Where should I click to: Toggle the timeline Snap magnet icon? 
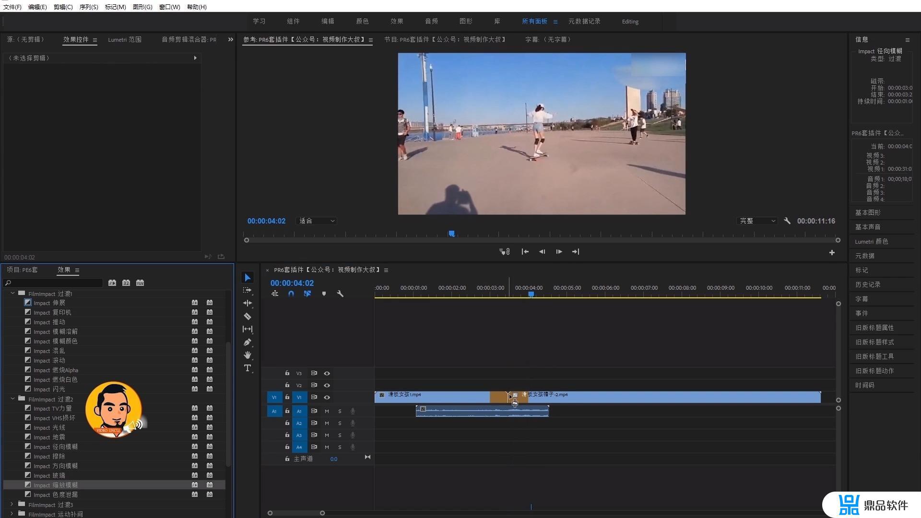click(291, 294)
